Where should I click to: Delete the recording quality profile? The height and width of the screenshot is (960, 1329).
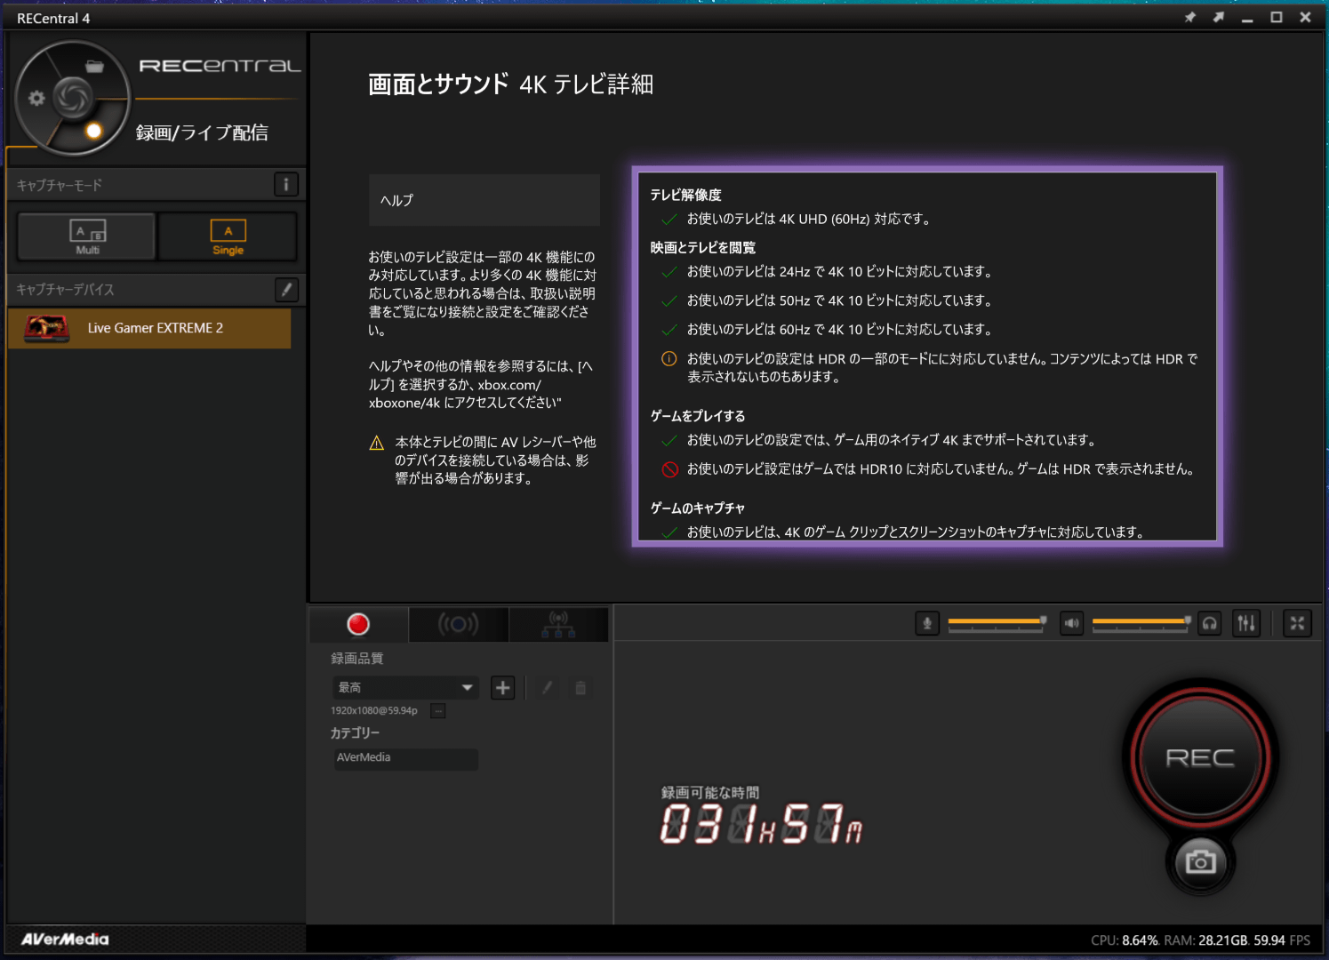[x=580, y=687]
